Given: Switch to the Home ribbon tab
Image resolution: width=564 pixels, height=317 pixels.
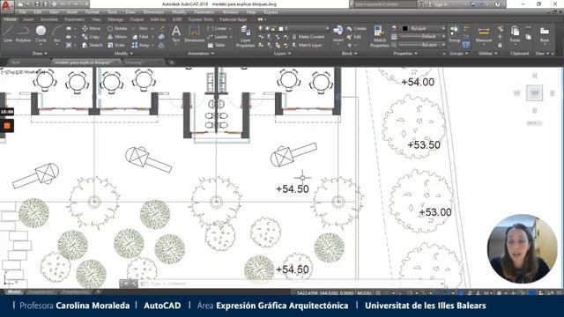Looking at the screenshot, I should pos(10,19).
